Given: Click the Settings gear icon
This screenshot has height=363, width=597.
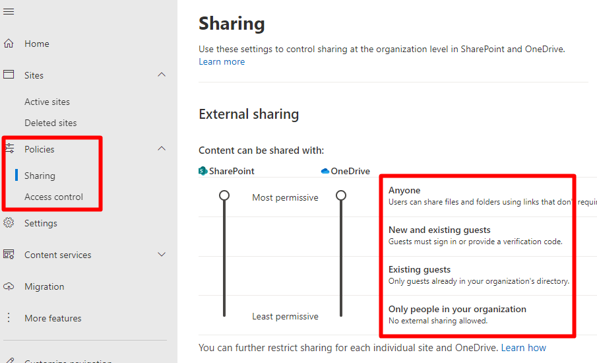Looking at the screenshot, I should tap(9, 223).
